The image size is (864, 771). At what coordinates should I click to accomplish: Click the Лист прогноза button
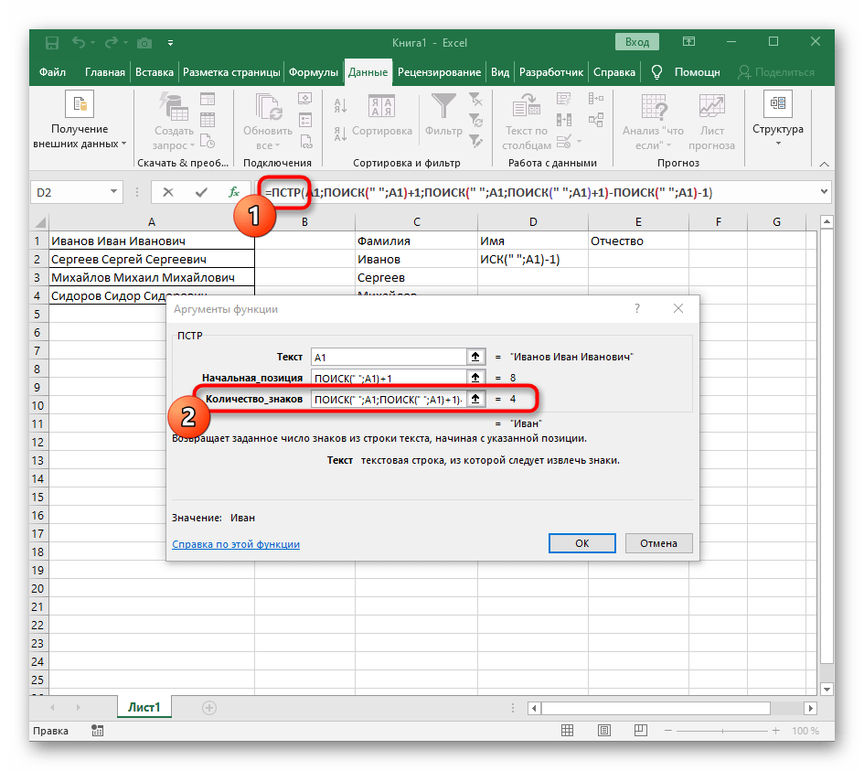point(712,122)
